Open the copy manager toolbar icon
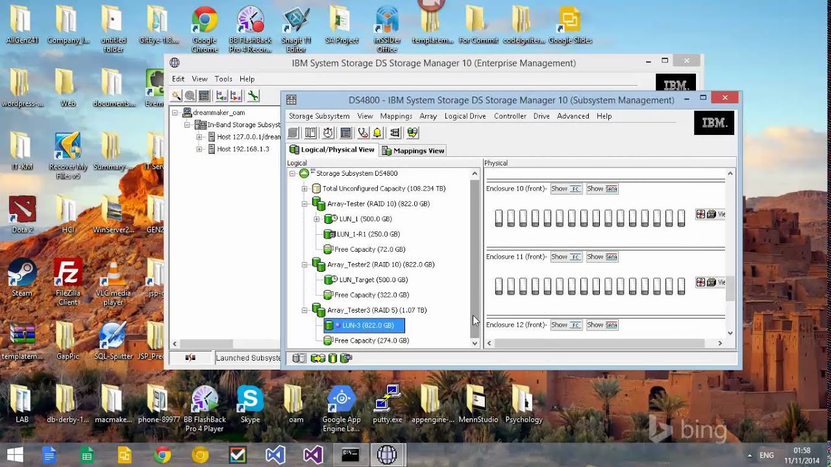 [x=412, y=133]
